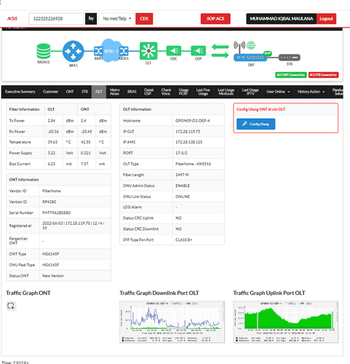Screen dimensions: 350x364
Task: Click the green bidirectional arrows icon
Action: click(220, 51)
